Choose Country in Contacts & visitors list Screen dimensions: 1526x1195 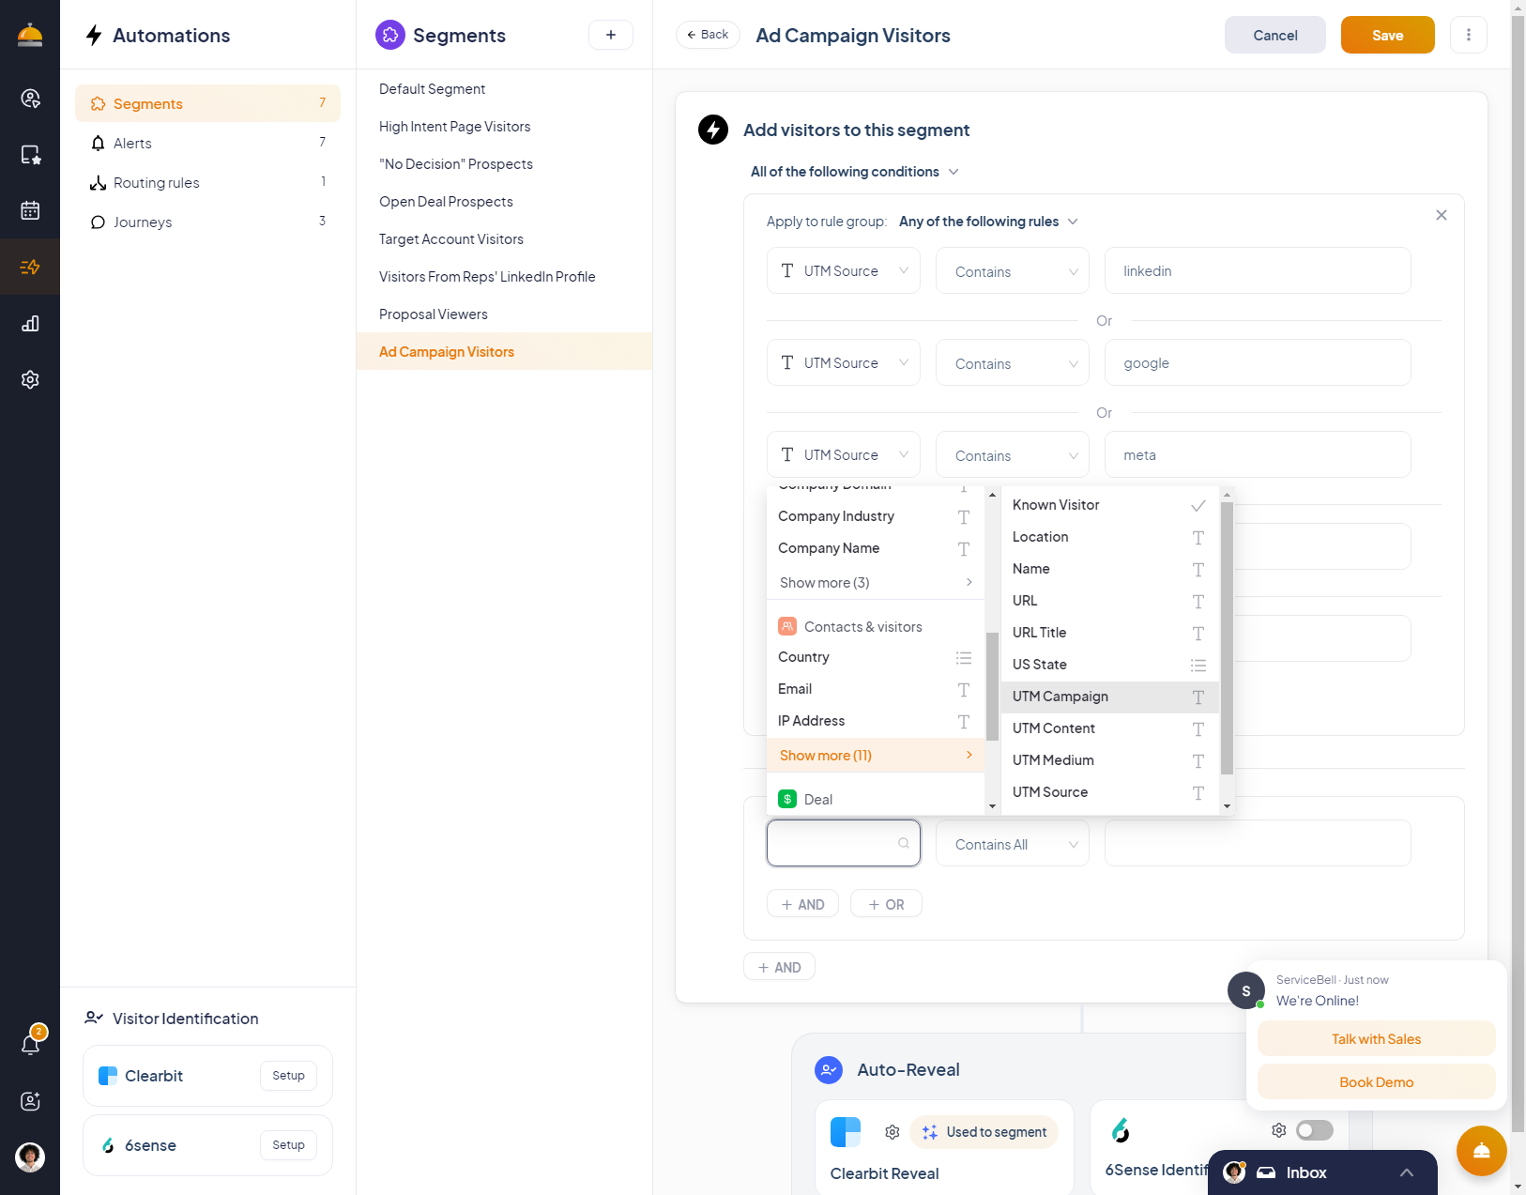point(876,657)
